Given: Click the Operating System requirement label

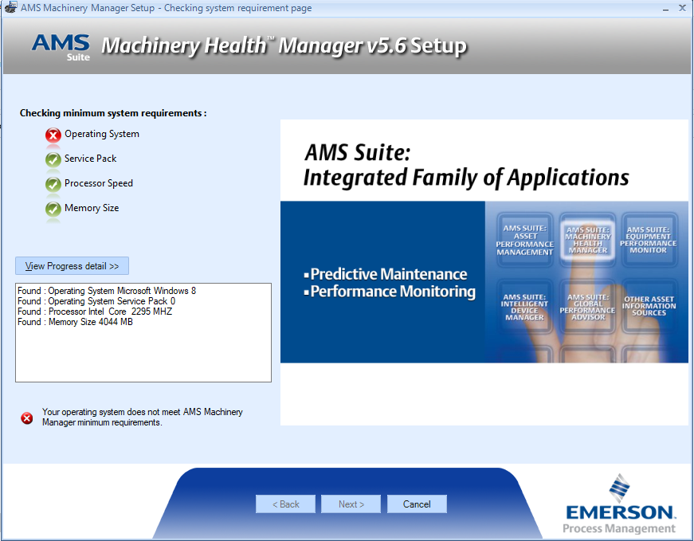Looking at the screenshot, I should (x=102, y=134).
